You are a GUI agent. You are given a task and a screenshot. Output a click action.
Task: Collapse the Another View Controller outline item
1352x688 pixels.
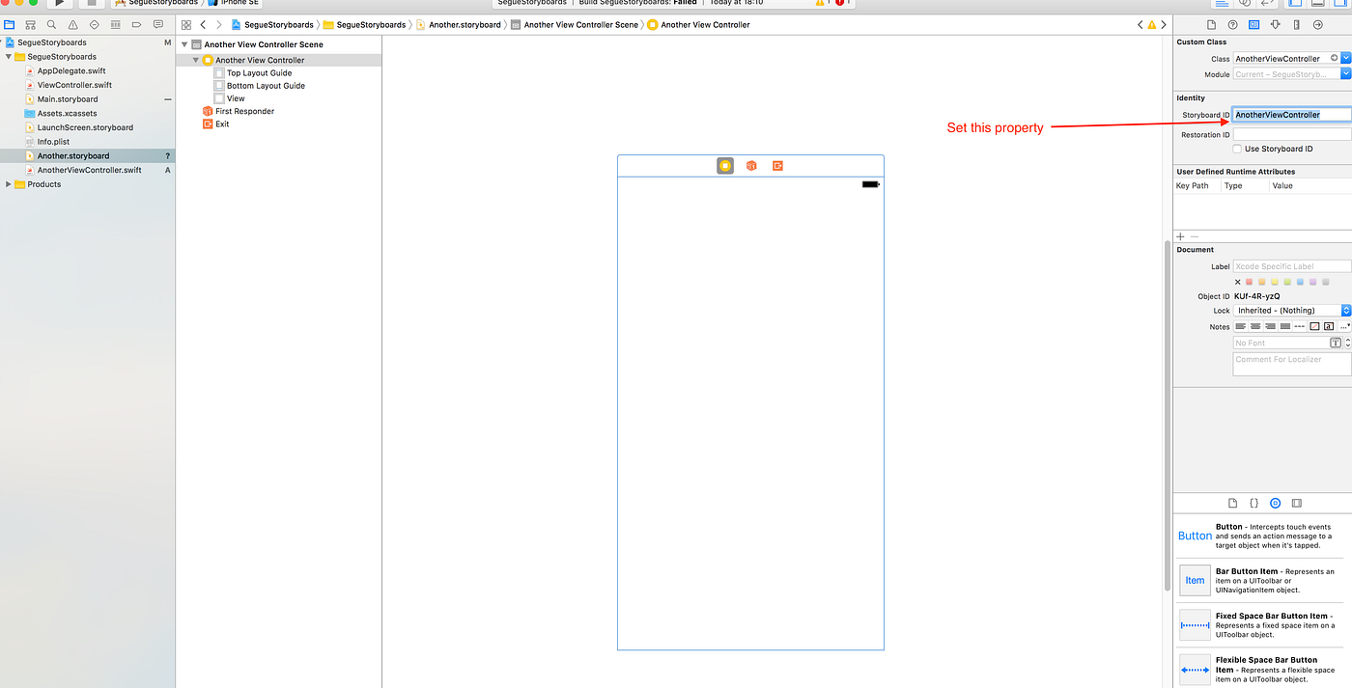coord(196,59)
